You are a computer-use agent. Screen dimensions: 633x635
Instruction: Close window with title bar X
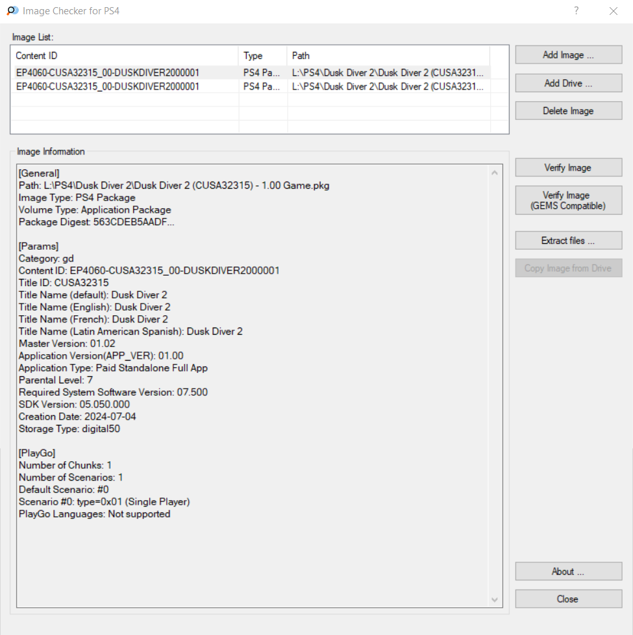click(x=613, y=11)
